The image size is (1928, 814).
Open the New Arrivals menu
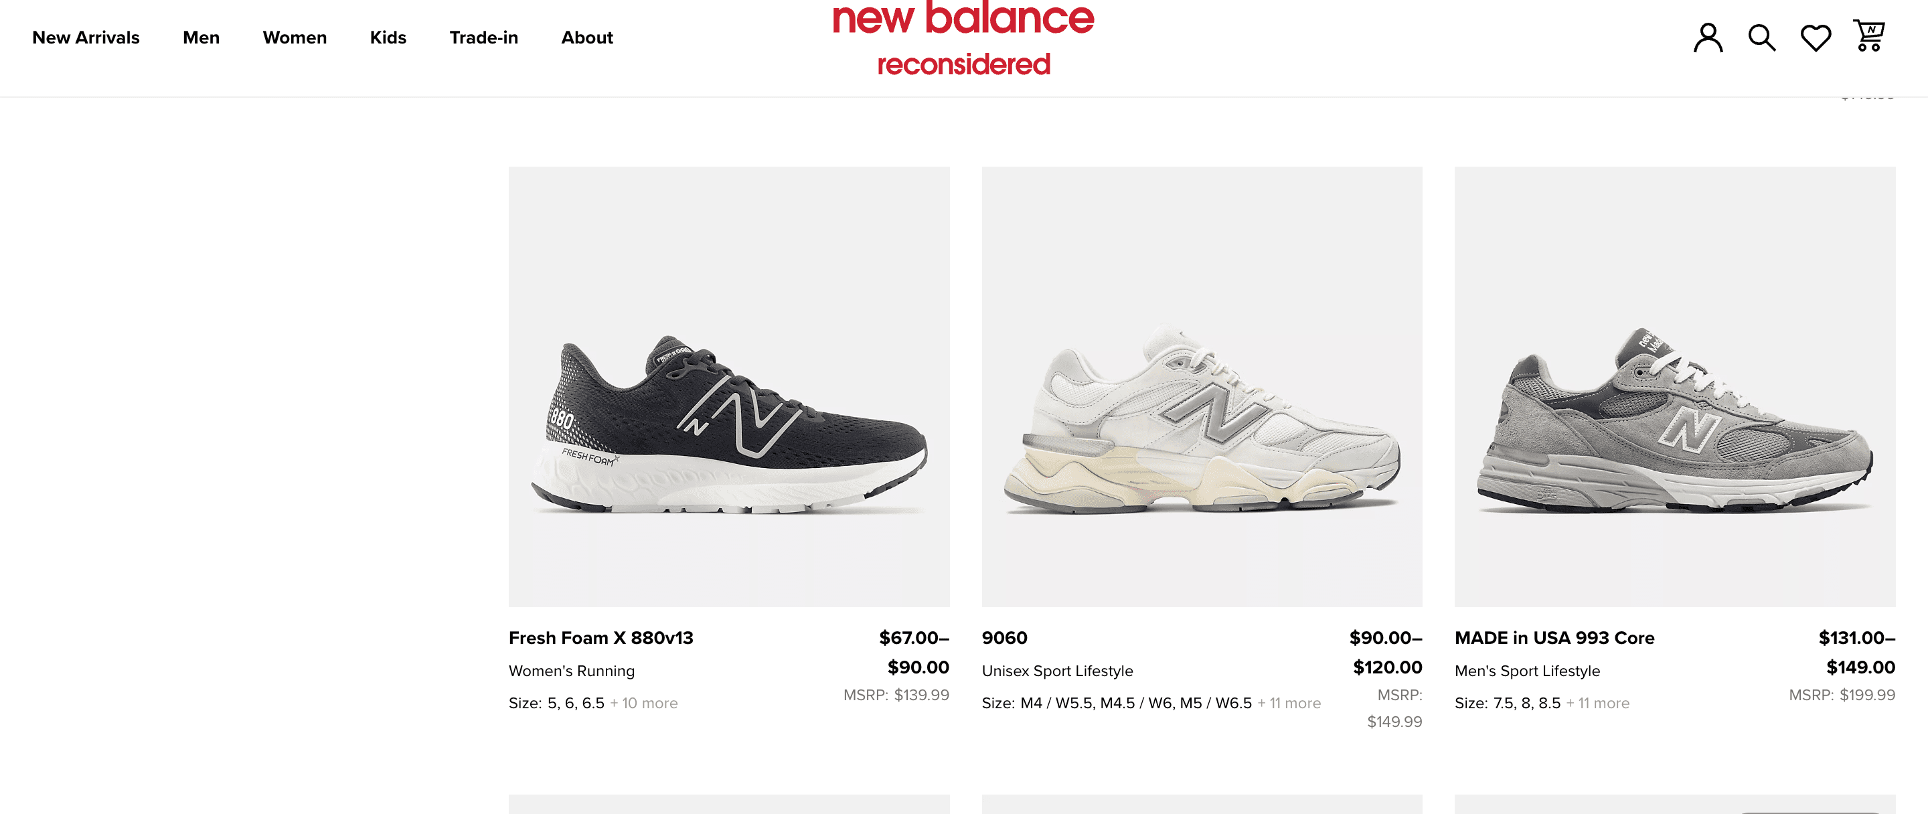click(x=86, y=37)
